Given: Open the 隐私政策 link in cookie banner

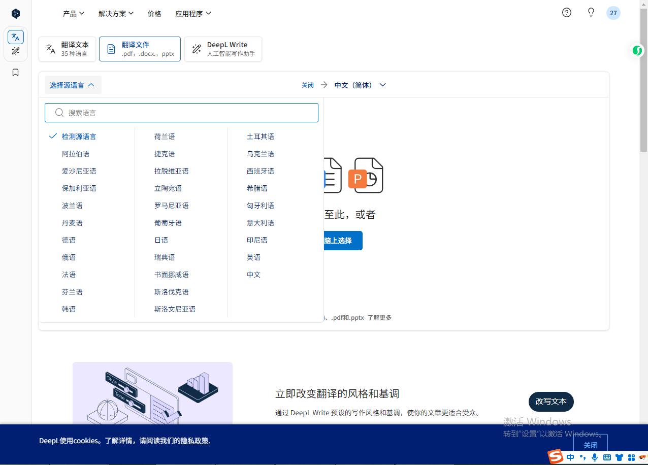Looking at the screenshot, I should (195, 441).
